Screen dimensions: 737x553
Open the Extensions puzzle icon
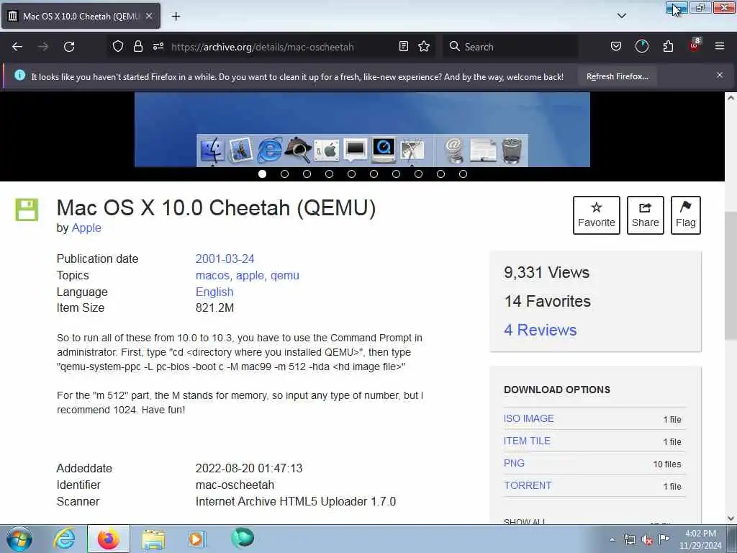[668, 47]
